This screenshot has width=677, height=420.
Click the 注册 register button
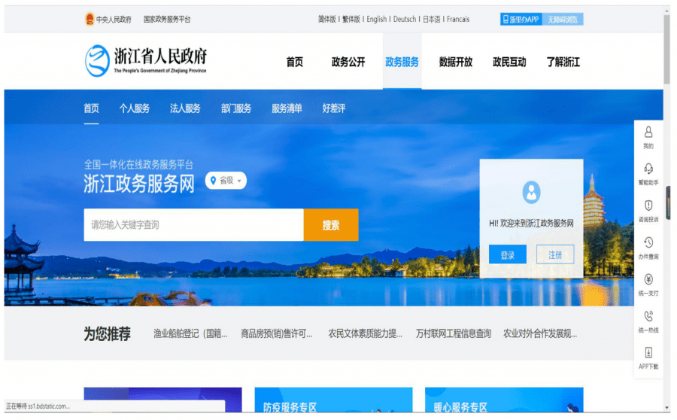coord(555,254)
